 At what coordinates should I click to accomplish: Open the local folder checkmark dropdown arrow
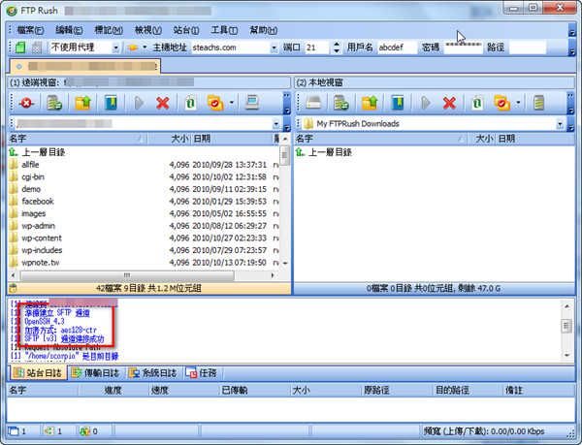[518, 103]
